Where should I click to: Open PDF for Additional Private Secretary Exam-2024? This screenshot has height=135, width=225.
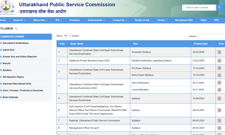point(219,61)
